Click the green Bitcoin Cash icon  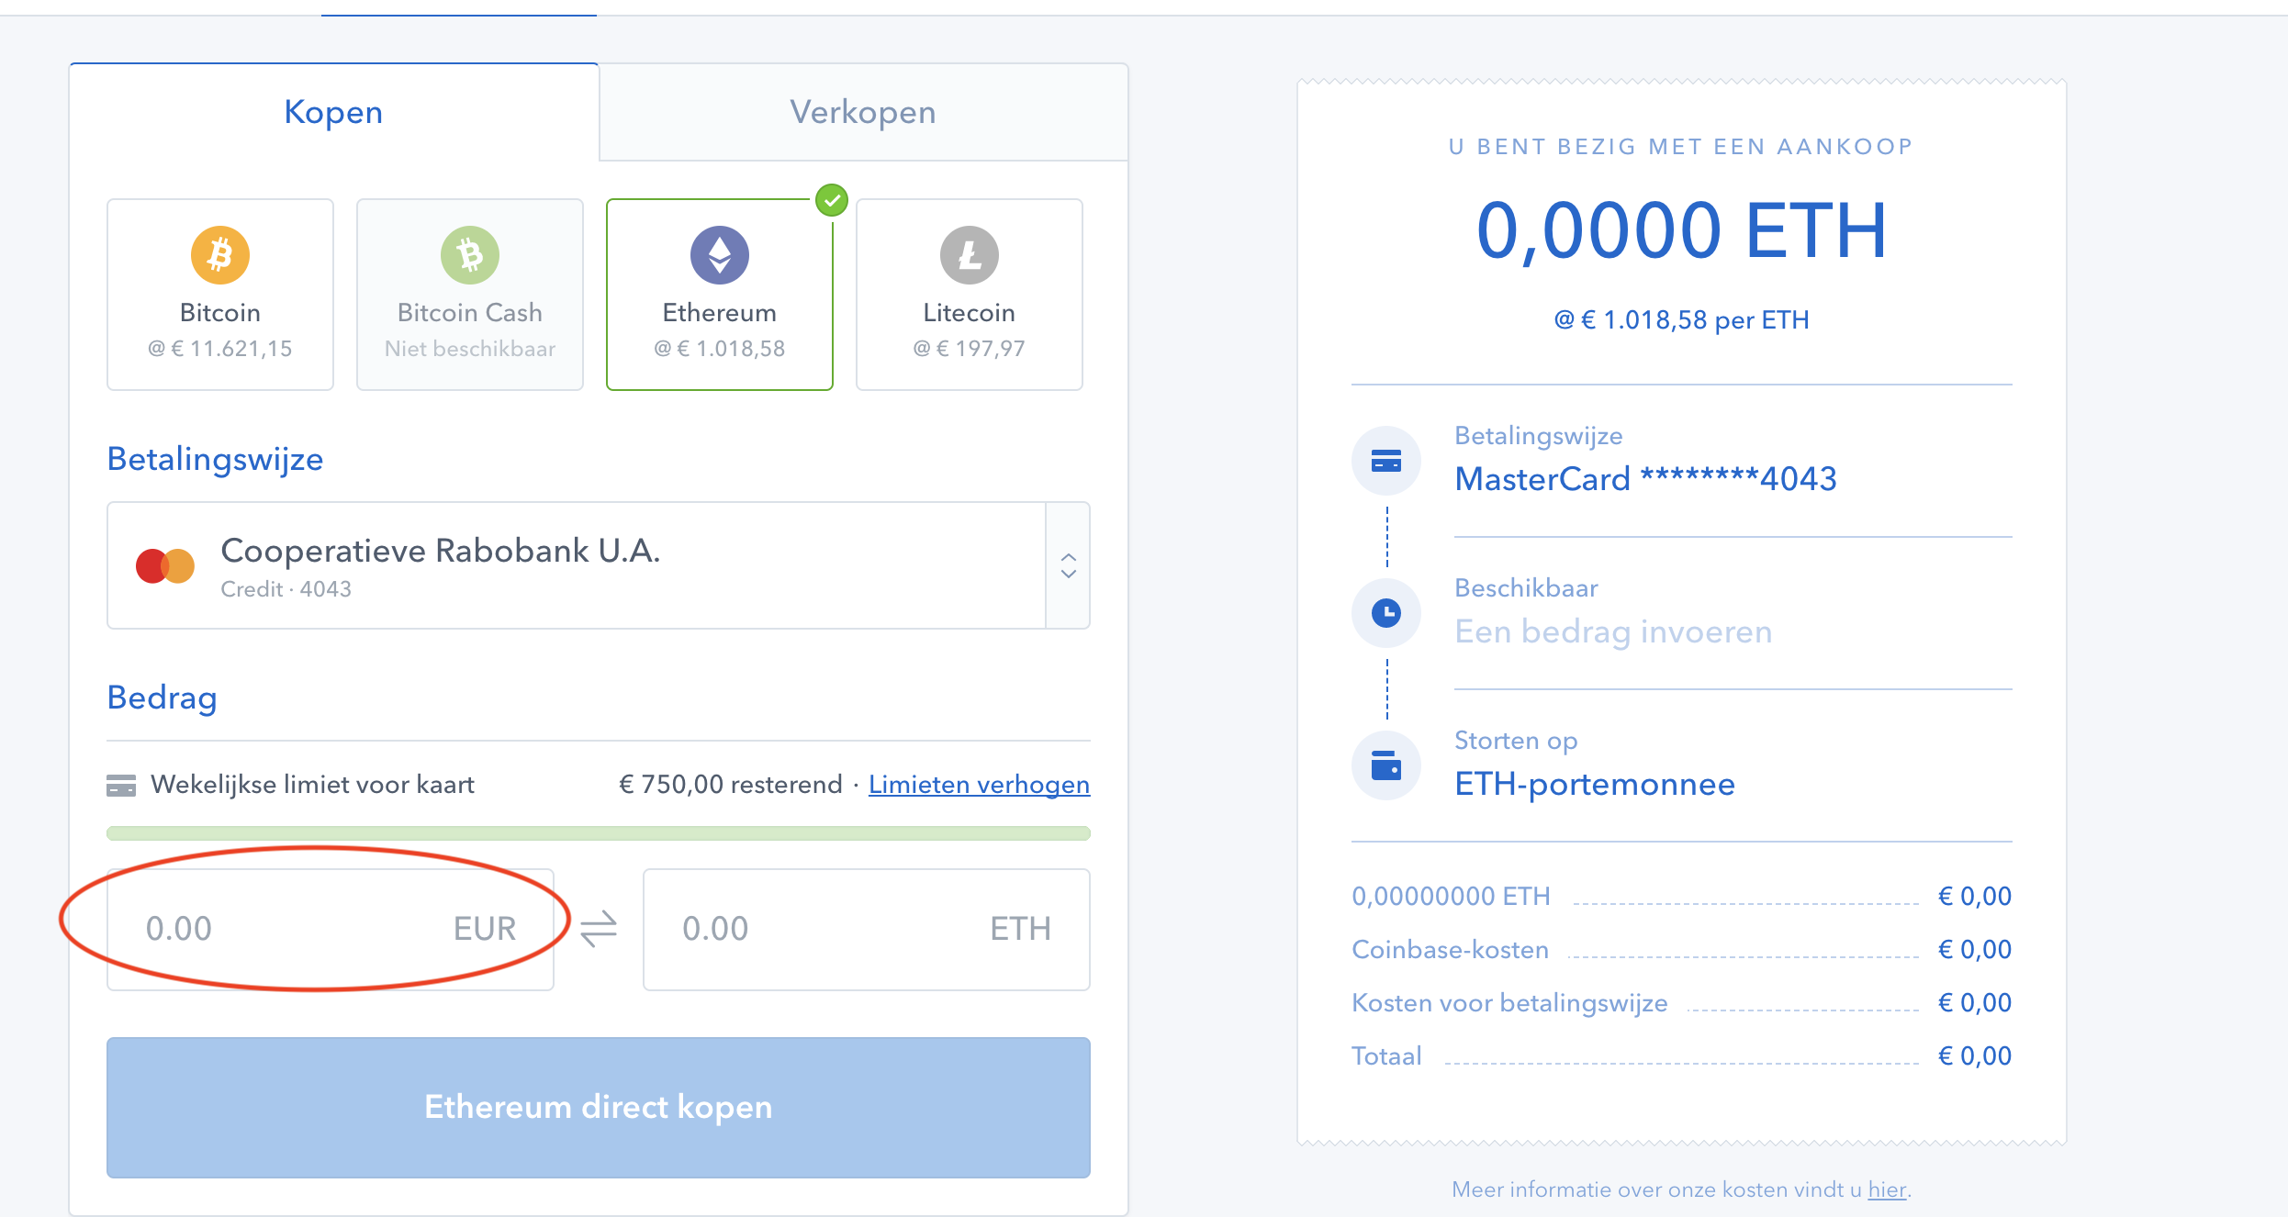(x=470, y=255)
